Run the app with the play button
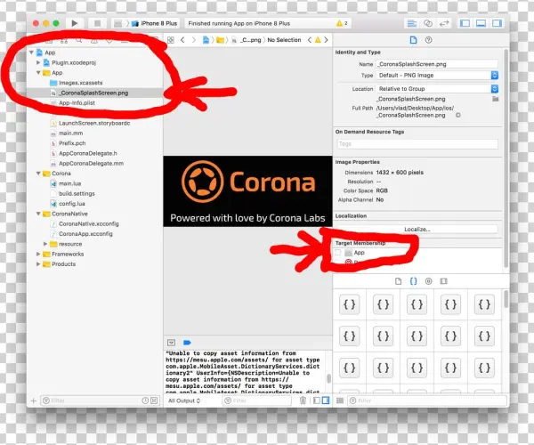The width and height of the screenshot is (534, 445). 74,23
